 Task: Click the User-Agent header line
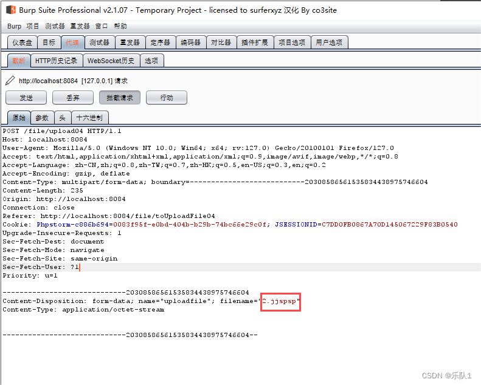(198, 148)
